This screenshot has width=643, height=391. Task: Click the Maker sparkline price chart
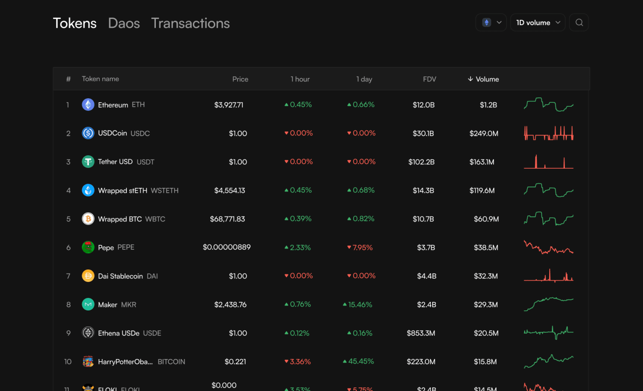pyautogui.click(x=548, y=304)
